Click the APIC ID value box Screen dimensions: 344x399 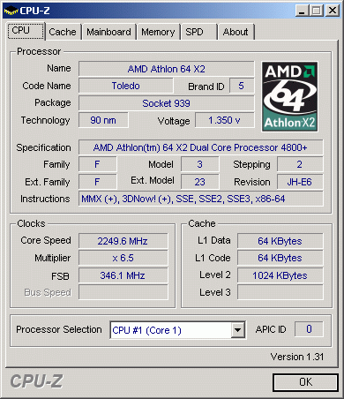point(309,329)
